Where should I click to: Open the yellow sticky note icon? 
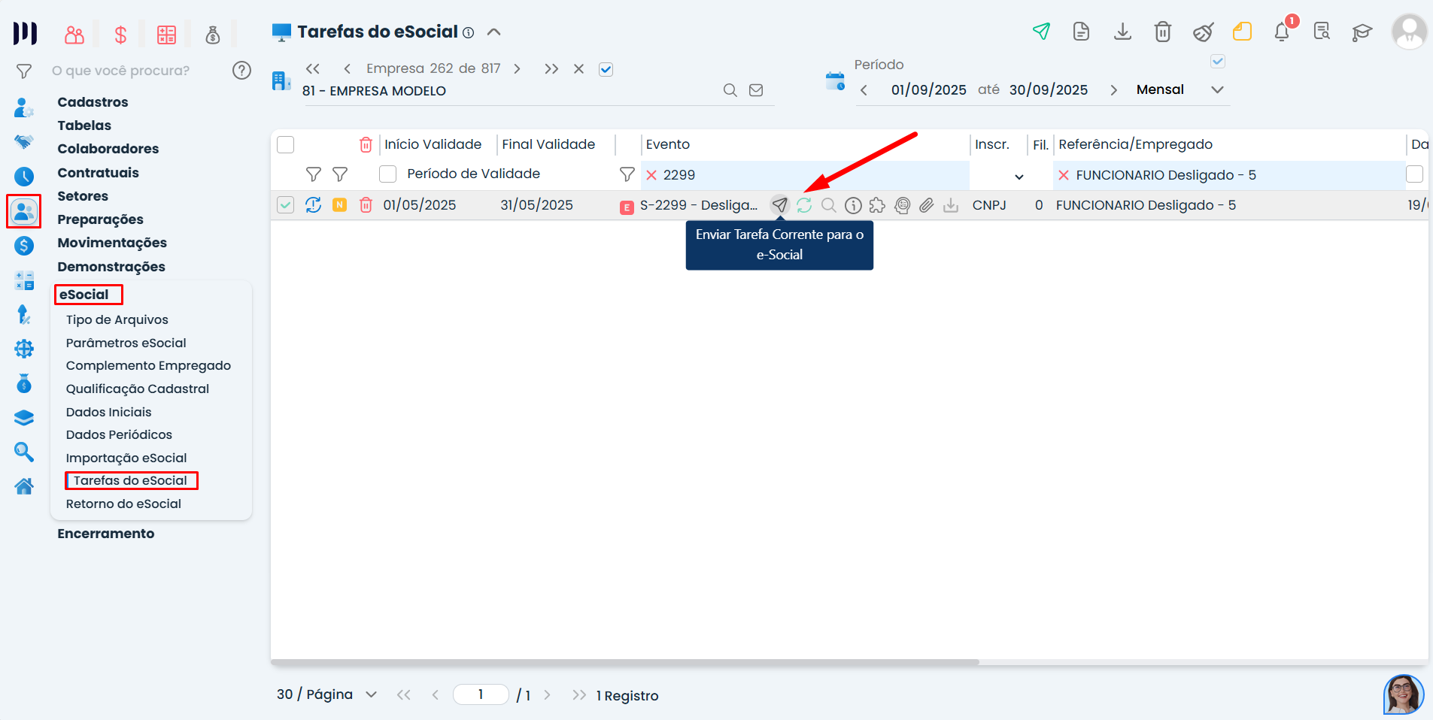[x=1242, y=32]
